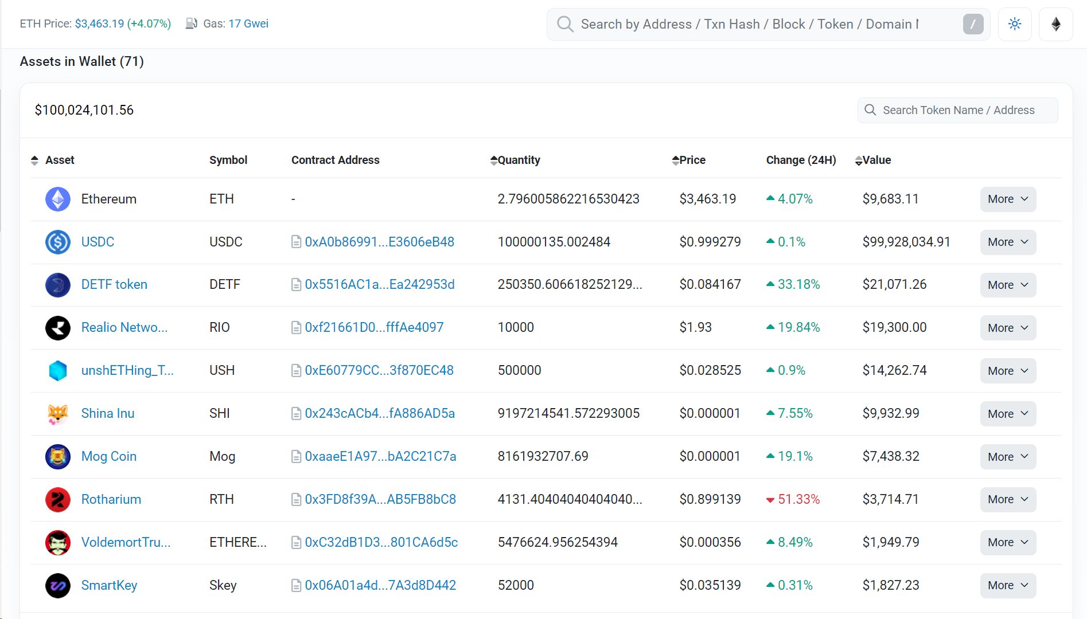1087x619 pixels.
Task: Open the Realio Network token link
Action: point(124,328)
